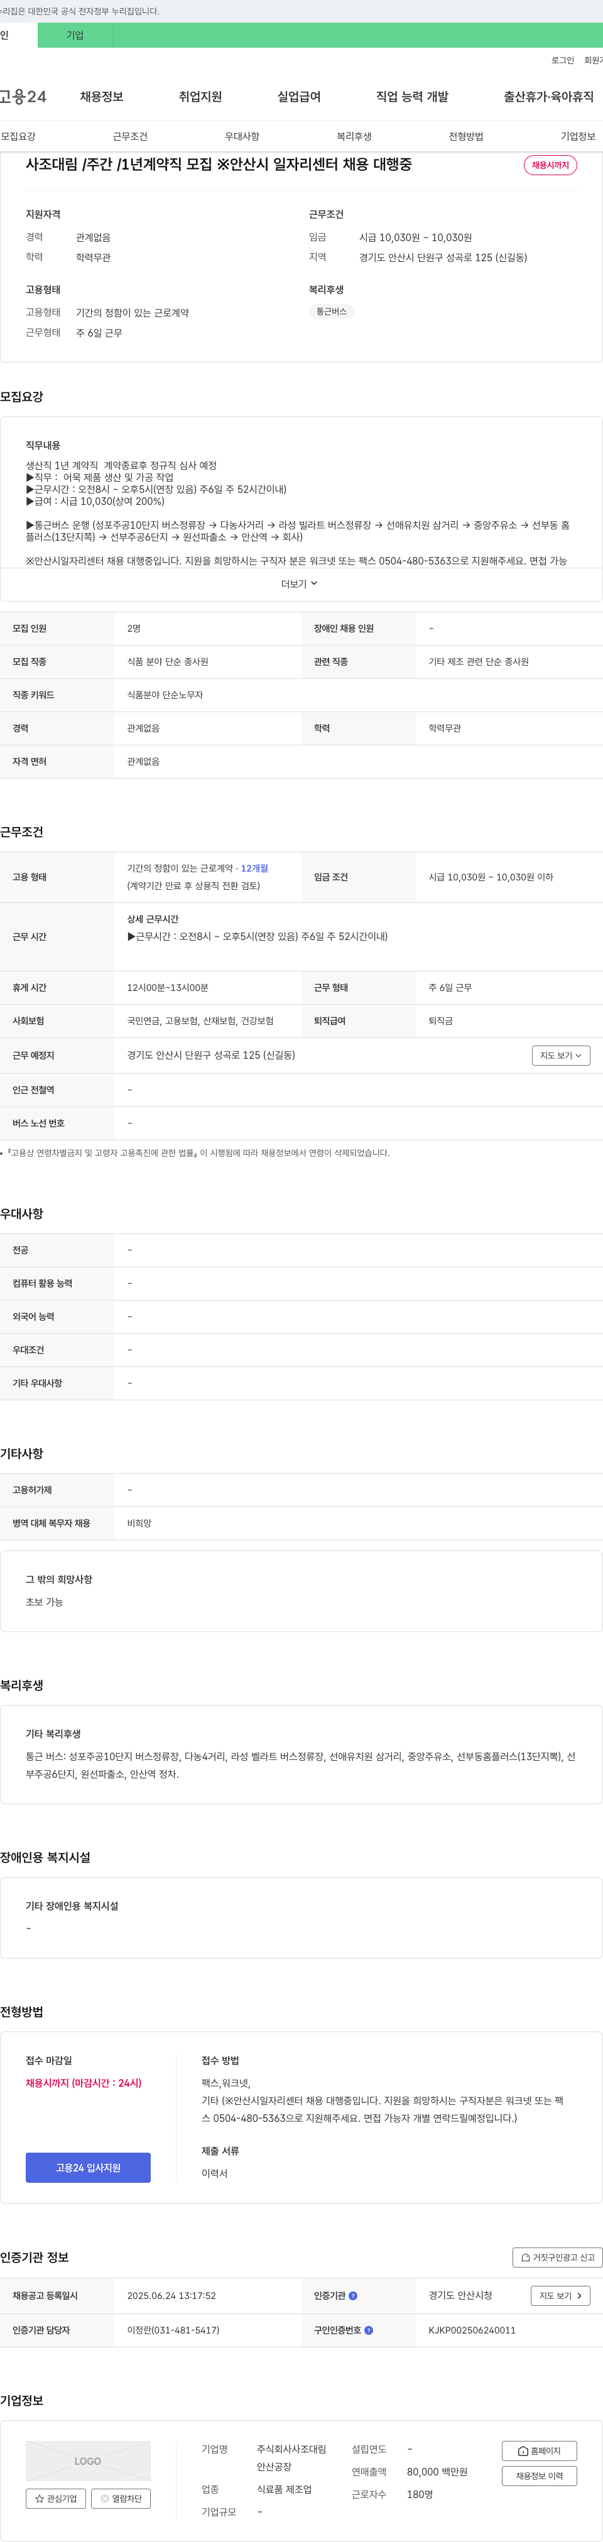Click the 식품분야 단순노무자 keyword
This screenshot has height=2542, width=603.
click(165, 695)
